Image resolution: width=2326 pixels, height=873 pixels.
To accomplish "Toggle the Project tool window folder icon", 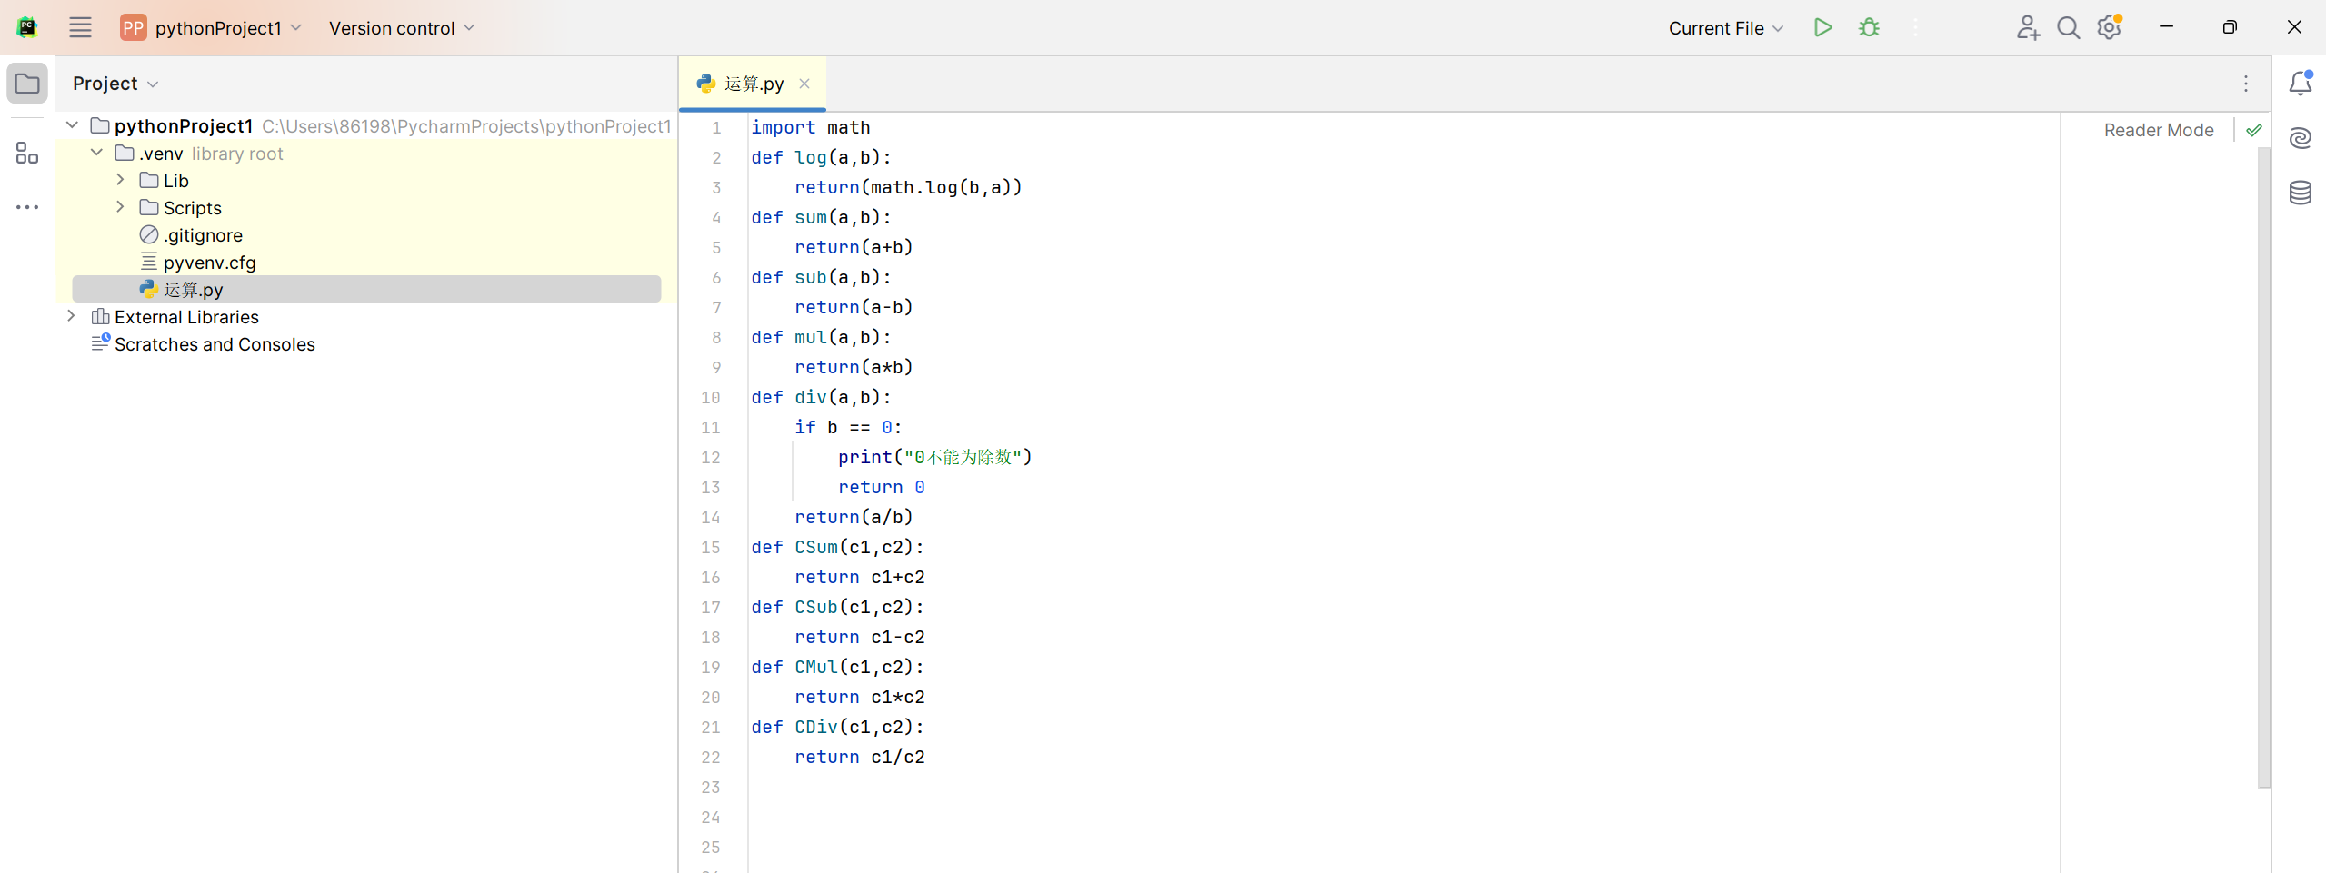I will tap(27, 84).
